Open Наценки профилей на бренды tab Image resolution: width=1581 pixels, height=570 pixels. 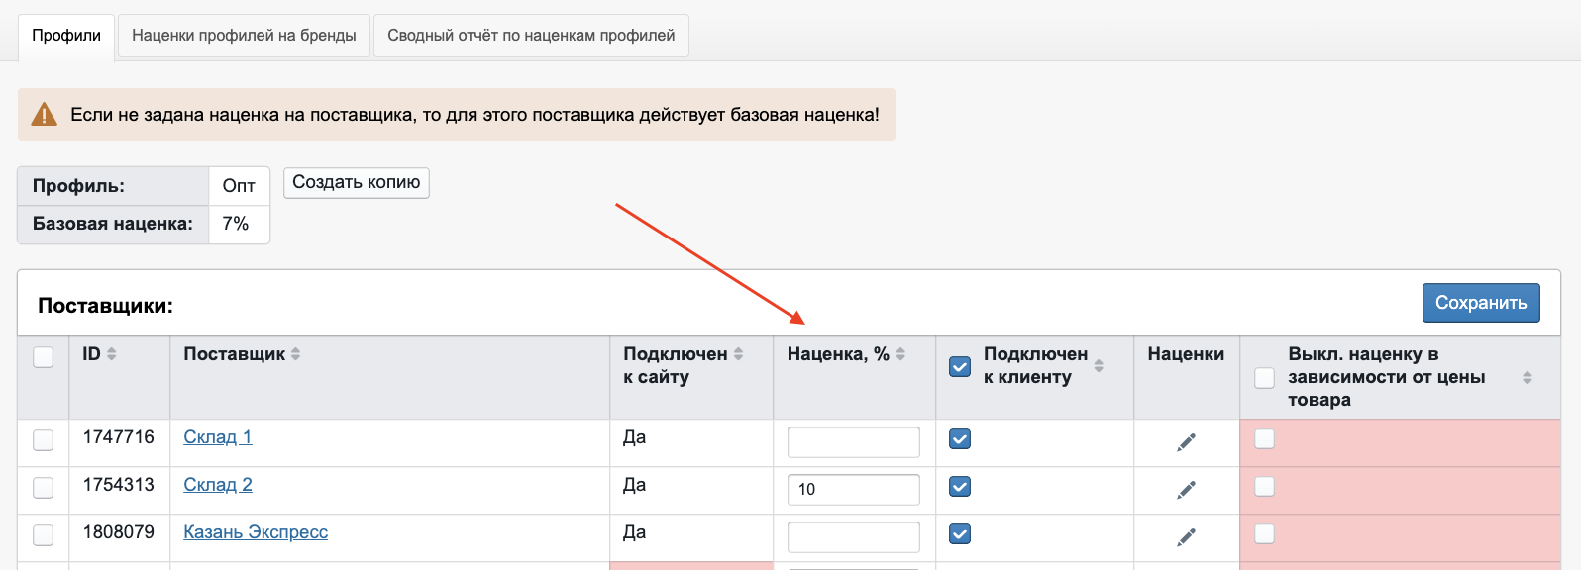[x=244, y=36]
